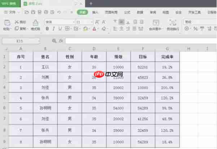The height and width of the screenshot is (149, 217).
Task: Click the Merge and Center icon
Action: (x=156, y=23)
